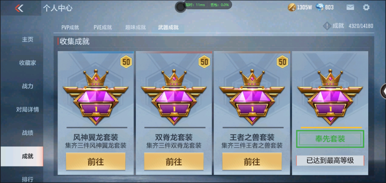Select 对局详情 in the sidebar
Viewport: 386px width, 183px height.
pyautogui.click(x=27, y=109)
